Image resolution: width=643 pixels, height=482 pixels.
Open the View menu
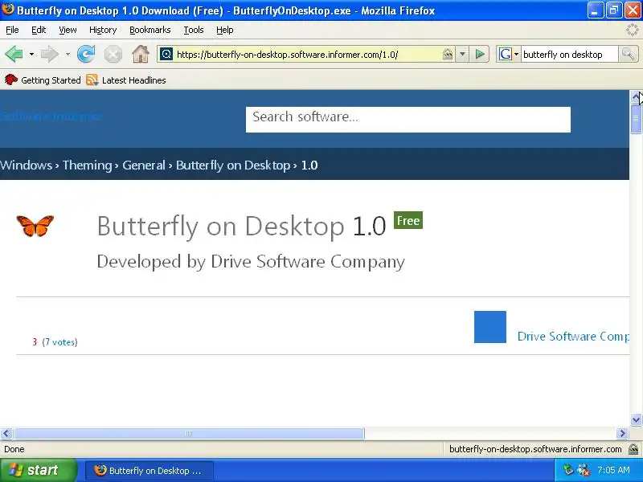(x=68, y=30)
